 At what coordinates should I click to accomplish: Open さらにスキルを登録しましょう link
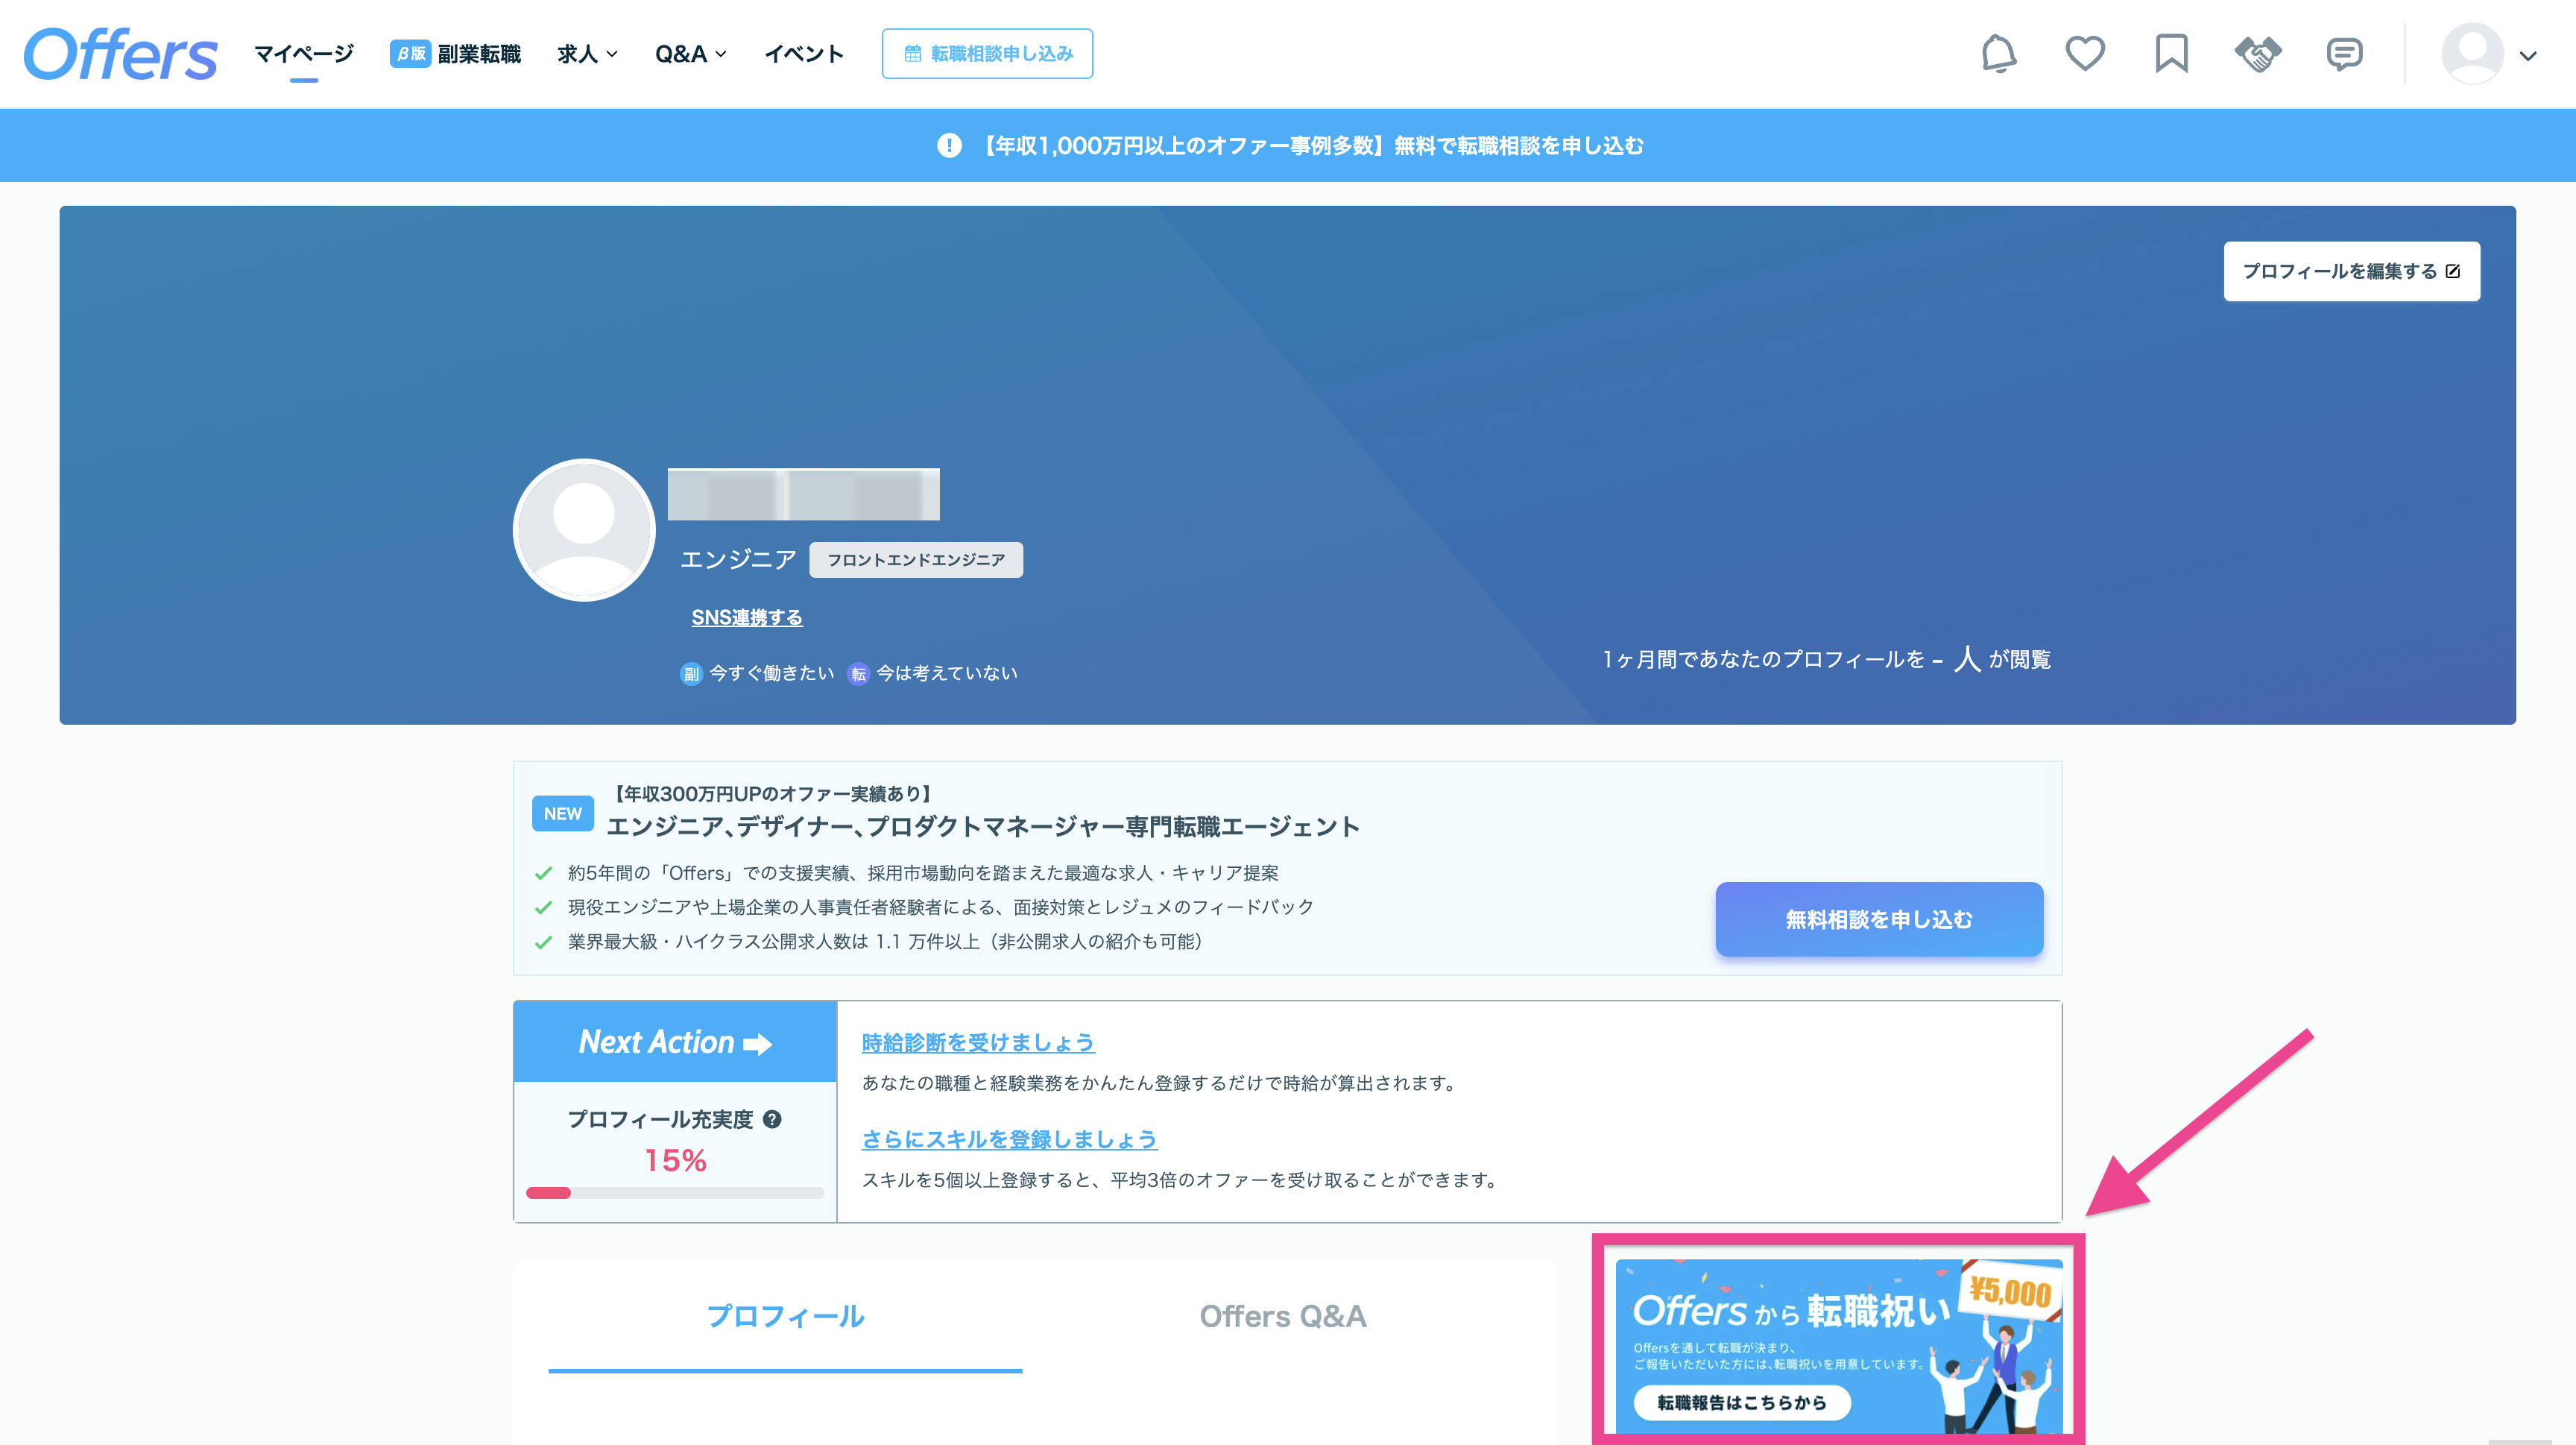[x=1010, y=1140]
